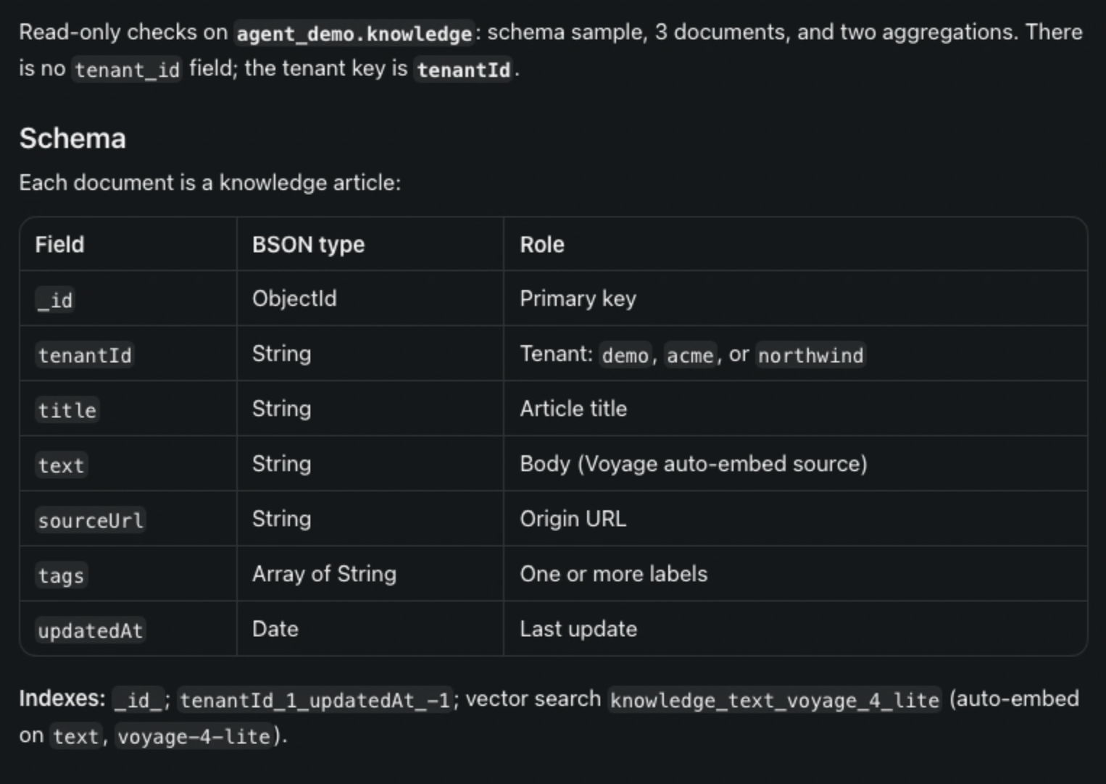
Task: Click the agent_demo.knowledge code text
Action: (354, 33)
